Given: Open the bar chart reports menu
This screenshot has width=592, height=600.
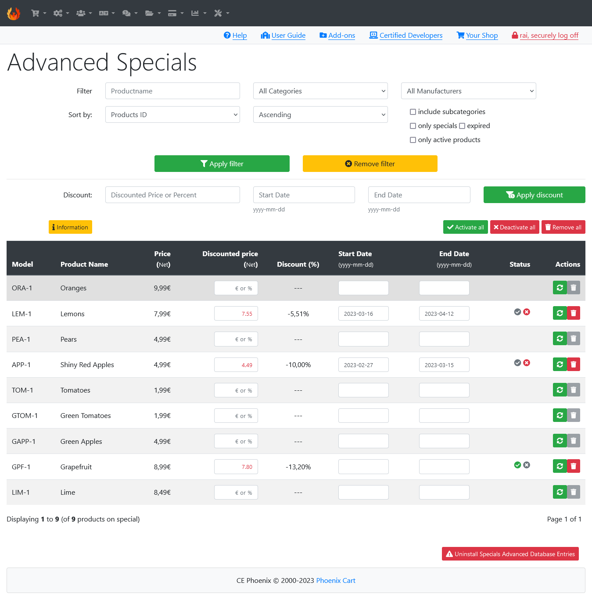Looking at the screenshot, I should [199, 13].
